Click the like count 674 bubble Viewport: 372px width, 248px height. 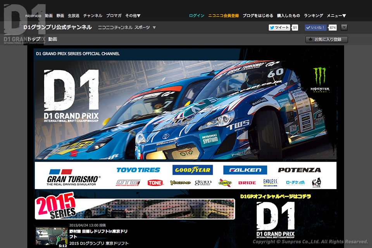(x=332, y=28)
